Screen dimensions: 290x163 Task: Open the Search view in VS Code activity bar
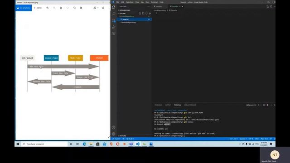(114, 14)
